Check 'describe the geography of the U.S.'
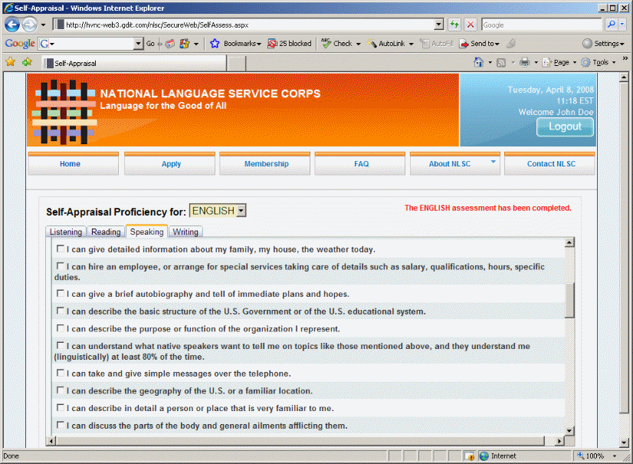 (x=60, y=390)
